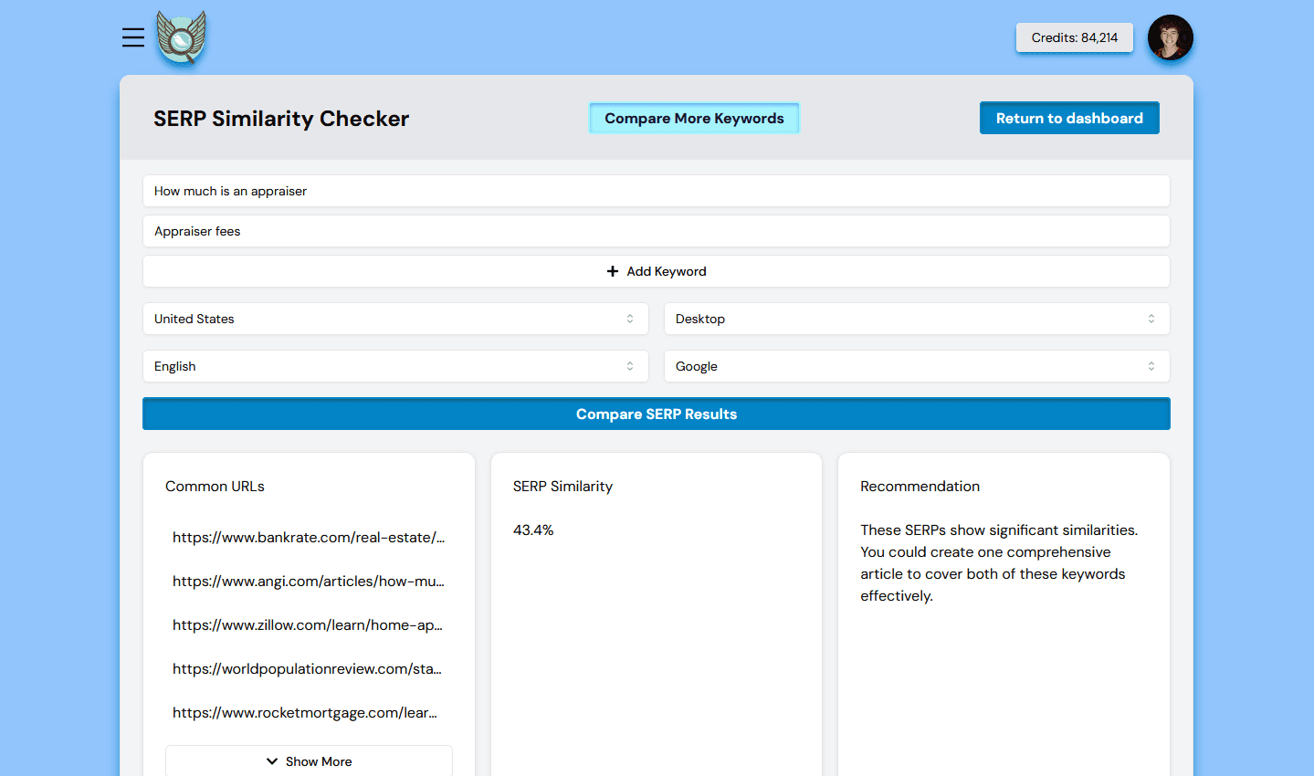This screenshot has width=1314, height=776.
Task: Open the United States country dropdown
Action: pos(395,319)
